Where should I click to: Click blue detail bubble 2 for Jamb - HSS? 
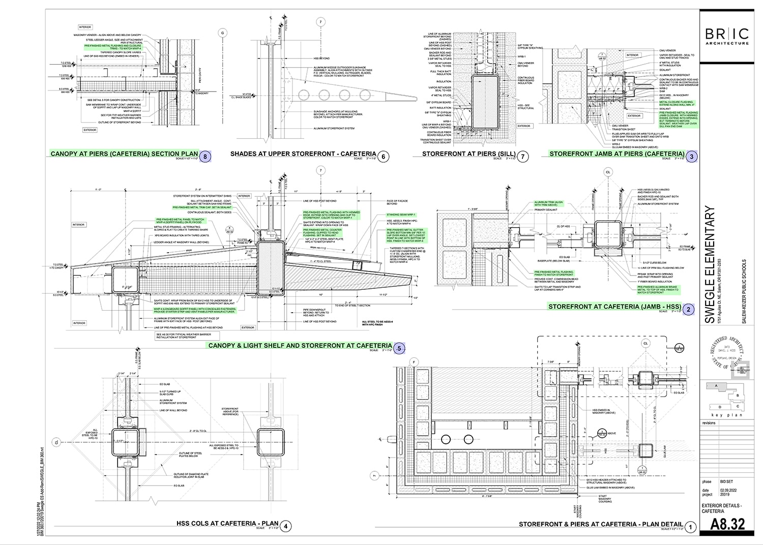pos(688,310)
